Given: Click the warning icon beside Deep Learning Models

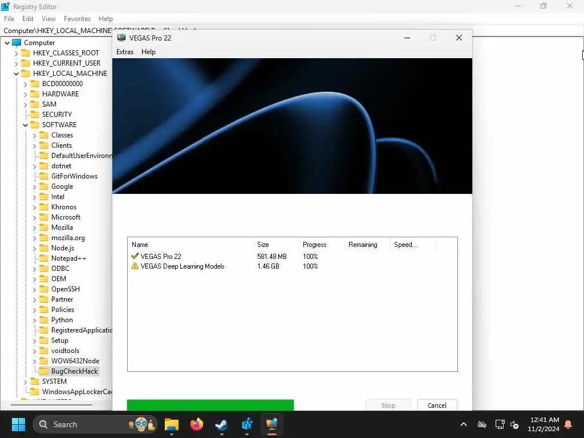Looking at the screenshot, I should (135, 266).
